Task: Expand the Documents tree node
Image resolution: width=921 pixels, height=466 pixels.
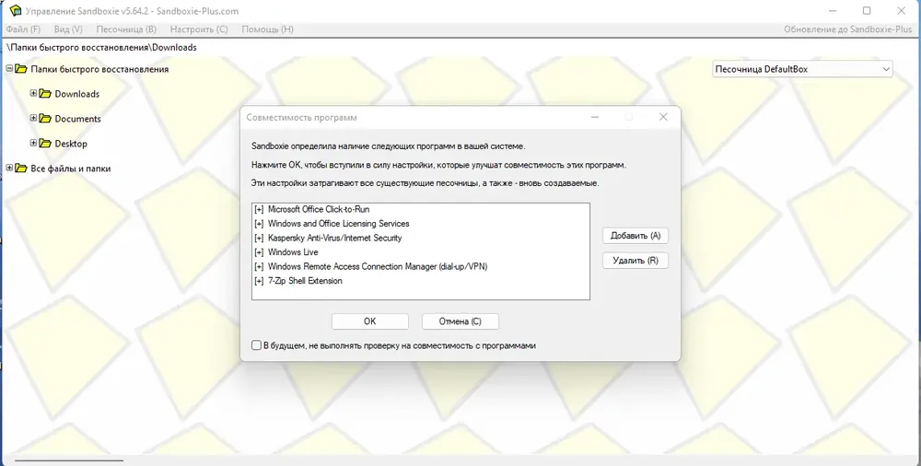Action: [33, 118]
